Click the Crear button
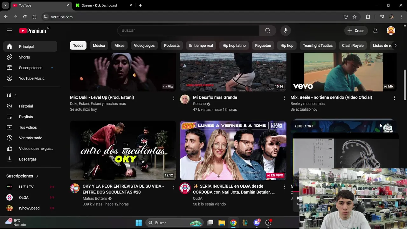The height and width of the screenshot is (229, 407). [356, 31]
